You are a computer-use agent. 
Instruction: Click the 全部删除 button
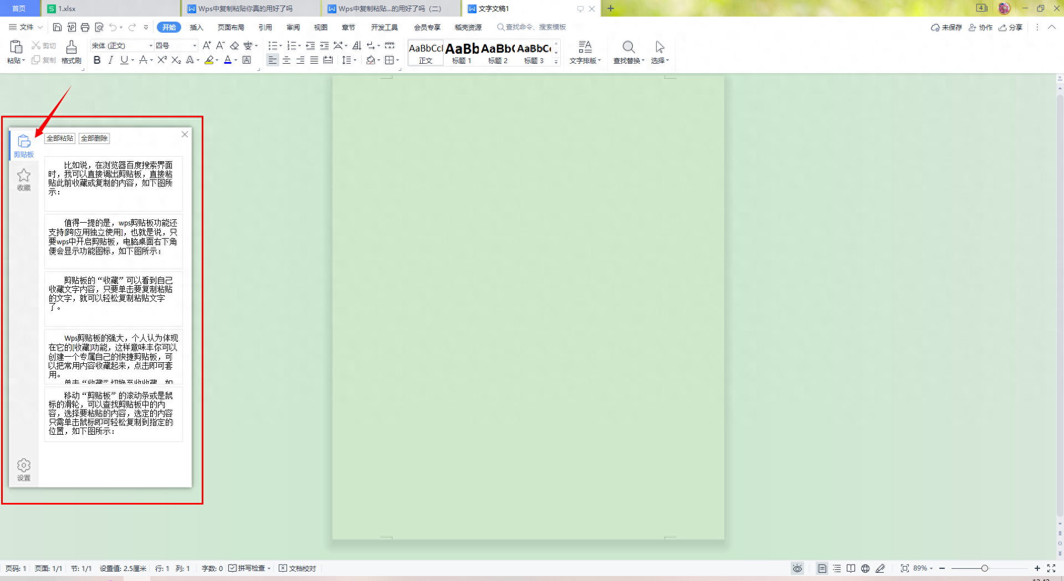[x=94, y=138]
